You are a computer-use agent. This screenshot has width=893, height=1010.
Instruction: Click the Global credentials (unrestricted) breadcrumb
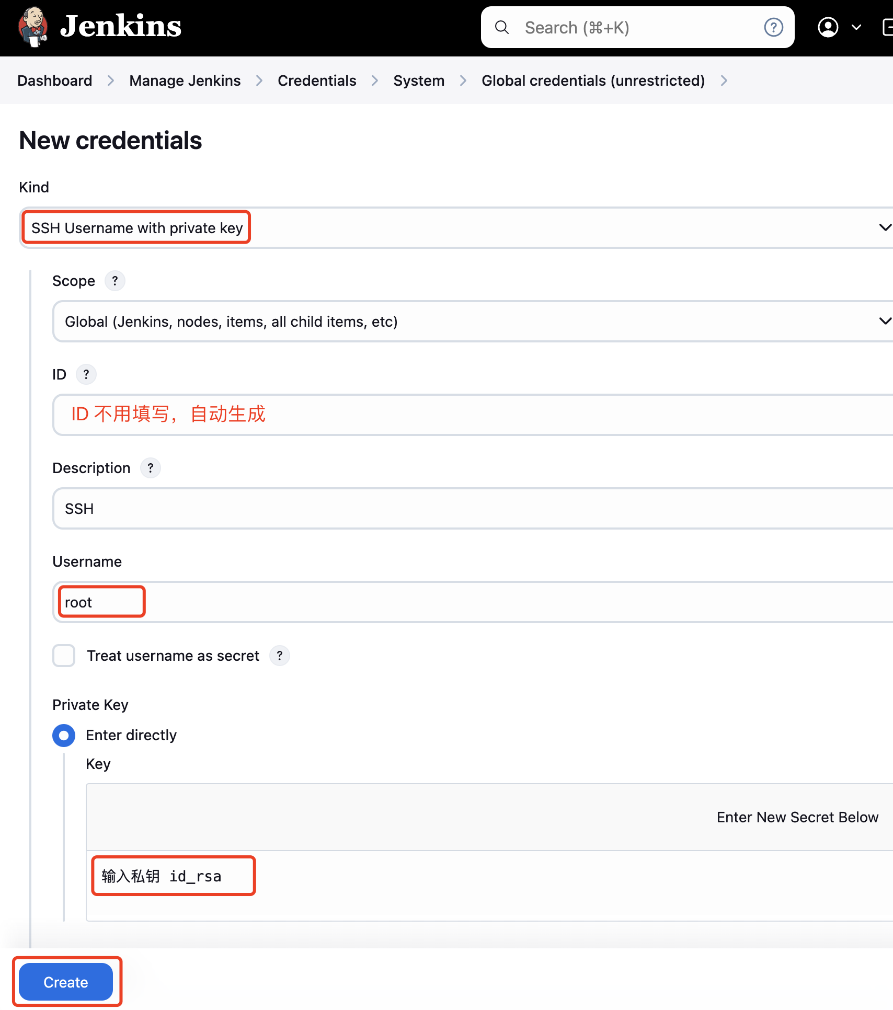(x=593, y=81)
